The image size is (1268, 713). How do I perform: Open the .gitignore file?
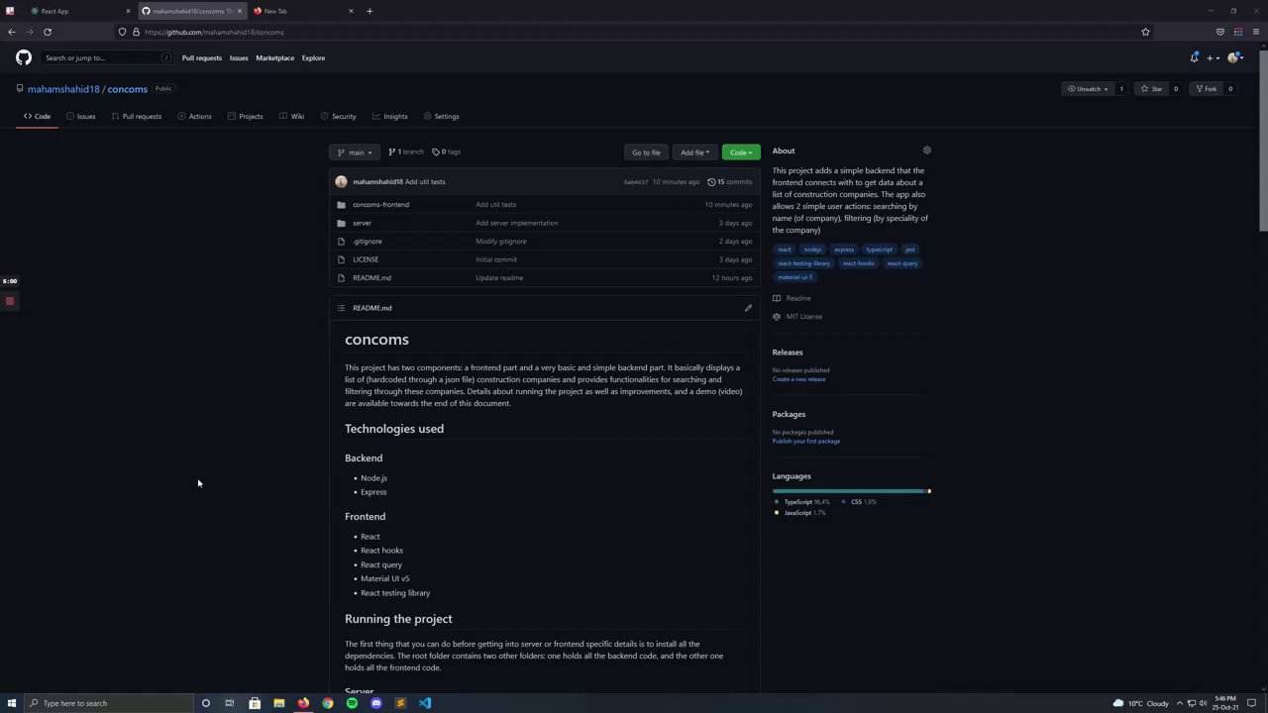coord(367,242)
